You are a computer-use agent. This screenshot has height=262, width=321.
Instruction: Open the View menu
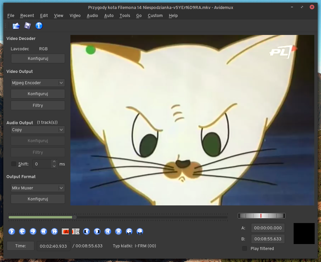[58, 16]
